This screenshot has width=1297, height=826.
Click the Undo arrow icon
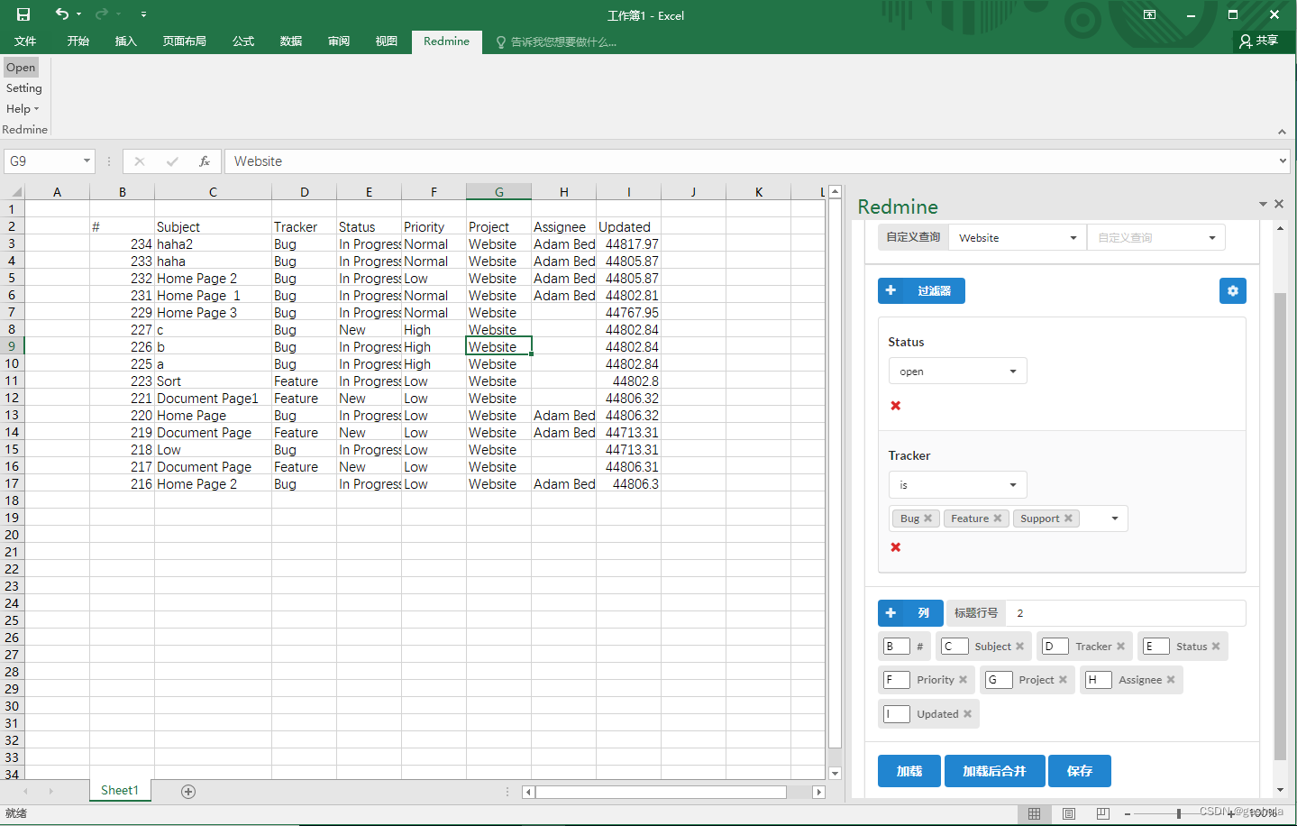point(61,14)
